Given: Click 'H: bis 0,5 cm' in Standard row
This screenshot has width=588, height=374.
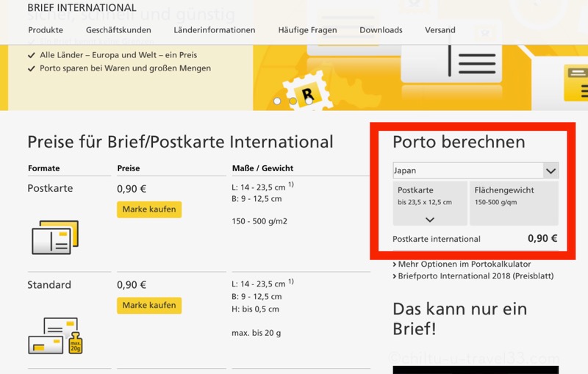Looking at the screenshot, I should tap(255, 309).
